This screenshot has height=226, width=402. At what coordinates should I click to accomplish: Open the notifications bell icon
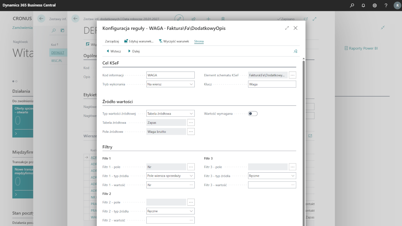click(x=363, y=5)
